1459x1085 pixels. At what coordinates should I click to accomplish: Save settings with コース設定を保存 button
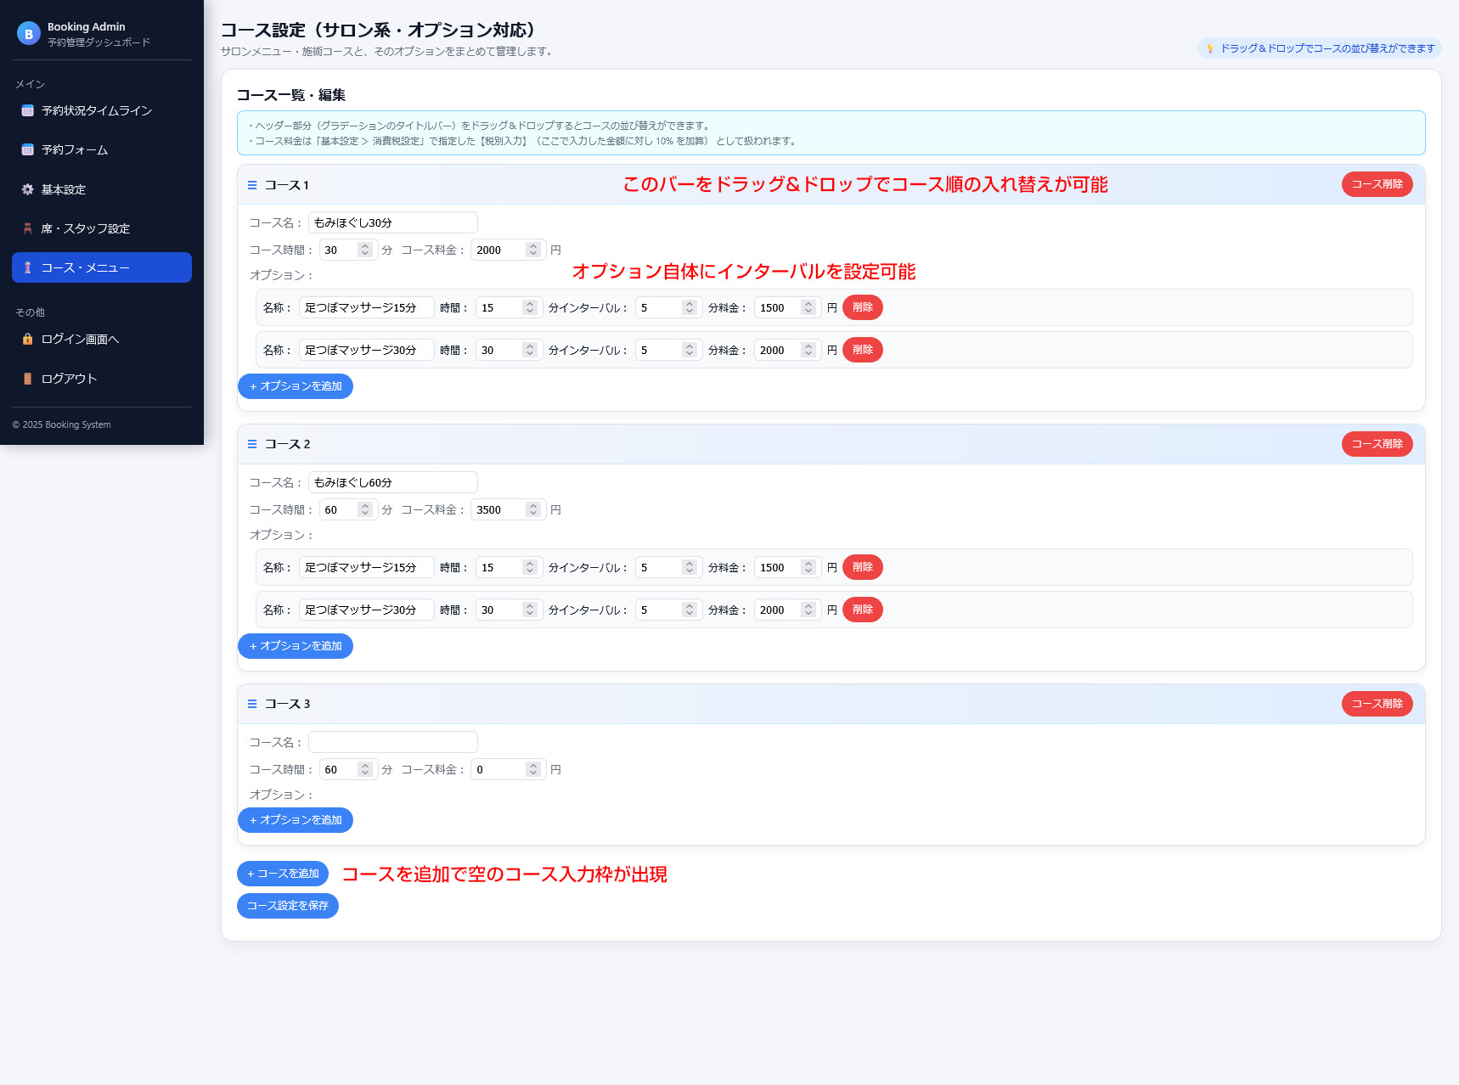coord(287,906)
